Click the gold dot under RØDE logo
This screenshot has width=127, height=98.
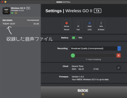click(x=83, y=94)
